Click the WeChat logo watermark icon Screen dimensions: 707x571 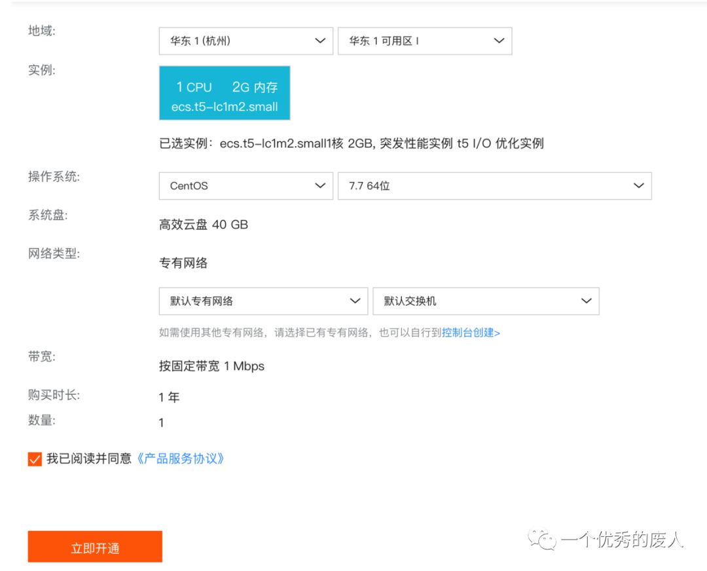click(544, 540)
